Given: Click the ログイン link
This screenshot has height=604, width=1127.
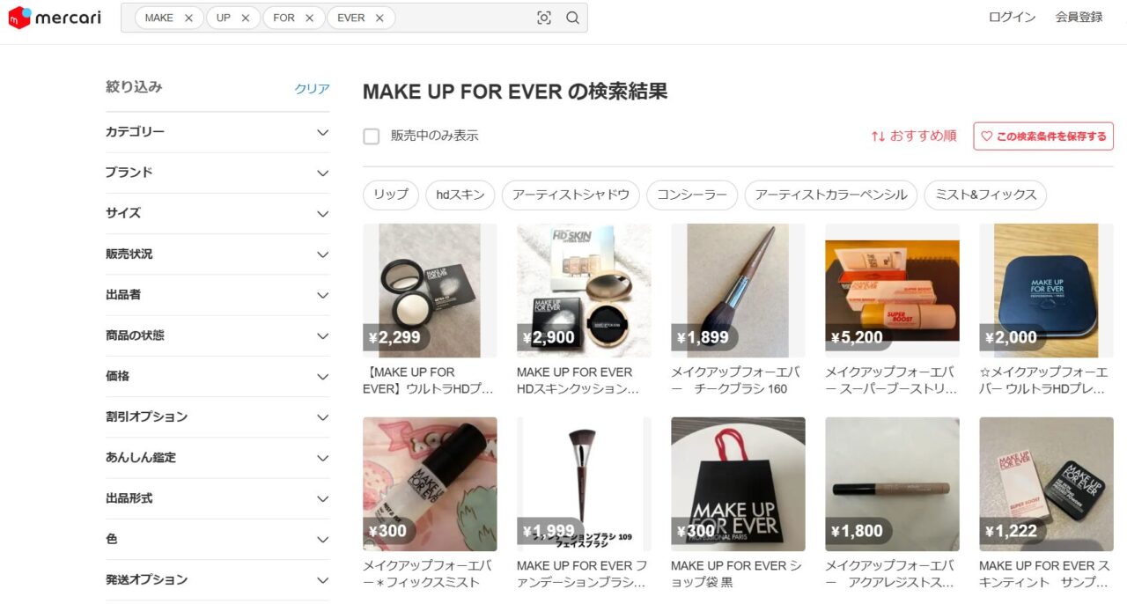Looking at the screenshot, I should 1012,17.
